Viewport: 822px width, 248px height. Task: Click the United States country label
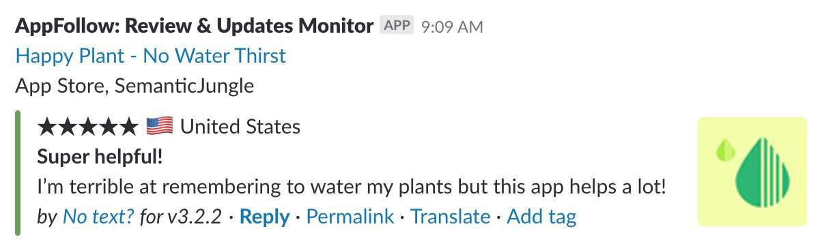click(240, 126)
